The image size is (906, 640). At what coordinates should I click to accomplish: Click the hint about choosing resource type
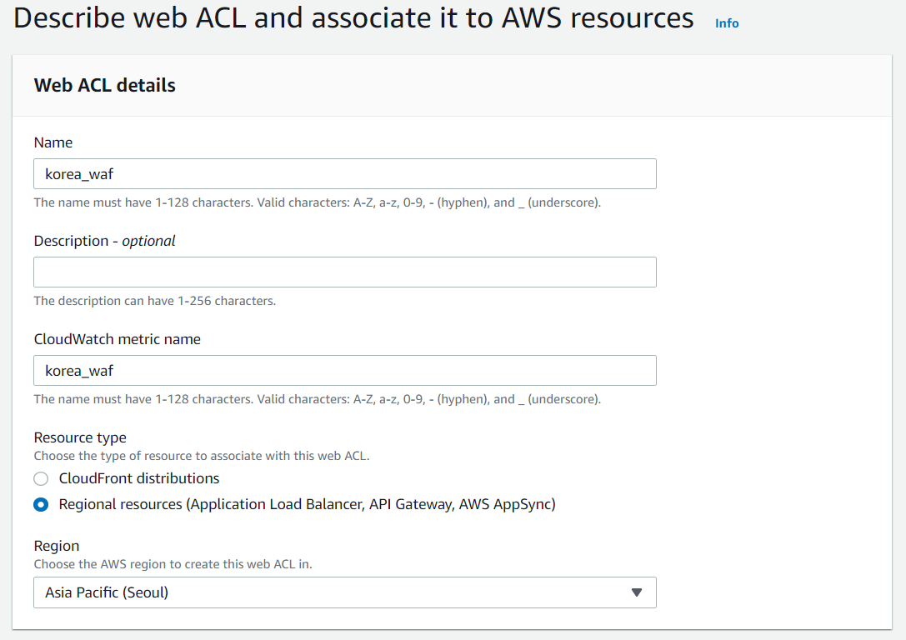click(x=201, y=456)
